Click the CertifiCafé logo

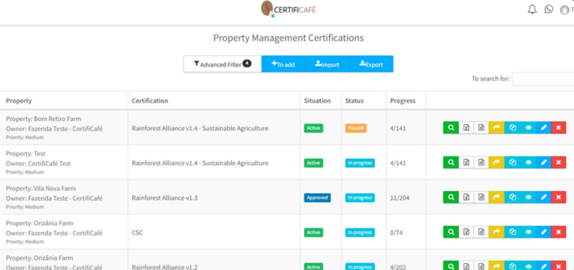point(288,9)
